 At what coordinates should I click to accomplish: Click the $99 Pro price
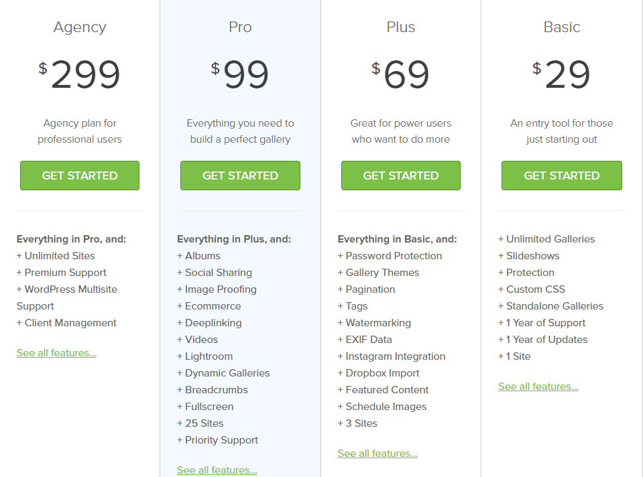(240, 74)
